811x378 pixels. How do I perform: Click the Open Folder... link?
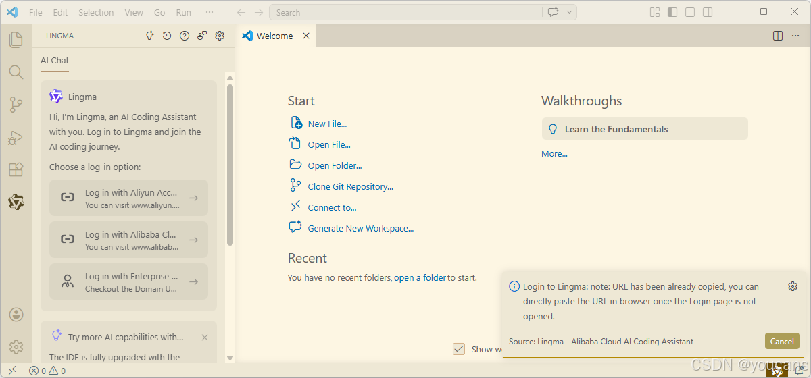335,165
